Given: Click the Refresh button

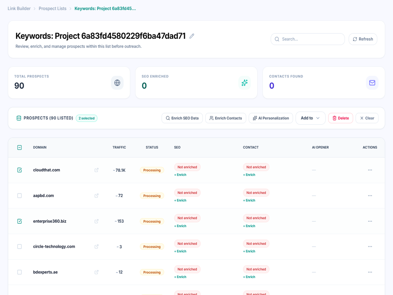Looking at the screenshot, I should point(363,39).
